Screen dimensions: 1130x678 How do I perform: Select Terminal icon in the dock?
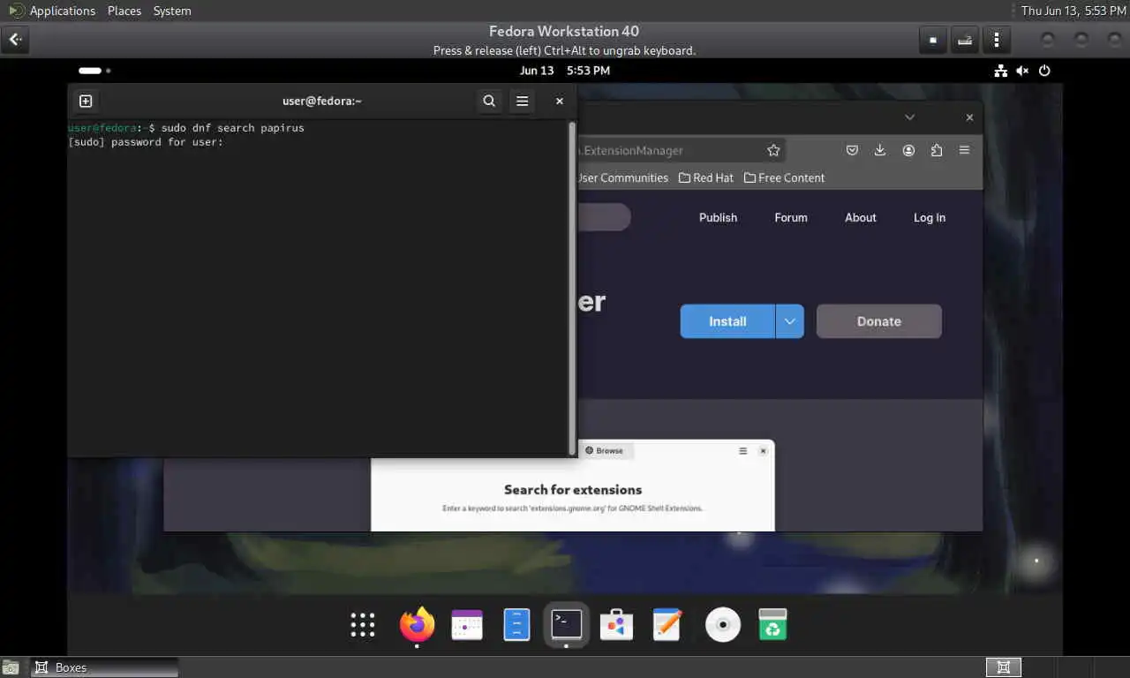(567, 625)
